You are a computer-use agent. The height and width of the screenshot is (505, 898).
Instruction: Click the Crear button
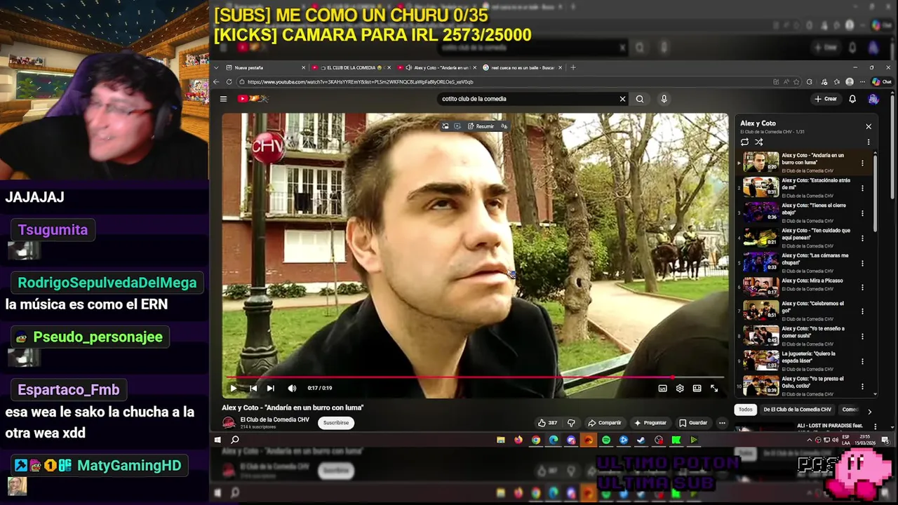coord(826,99)
